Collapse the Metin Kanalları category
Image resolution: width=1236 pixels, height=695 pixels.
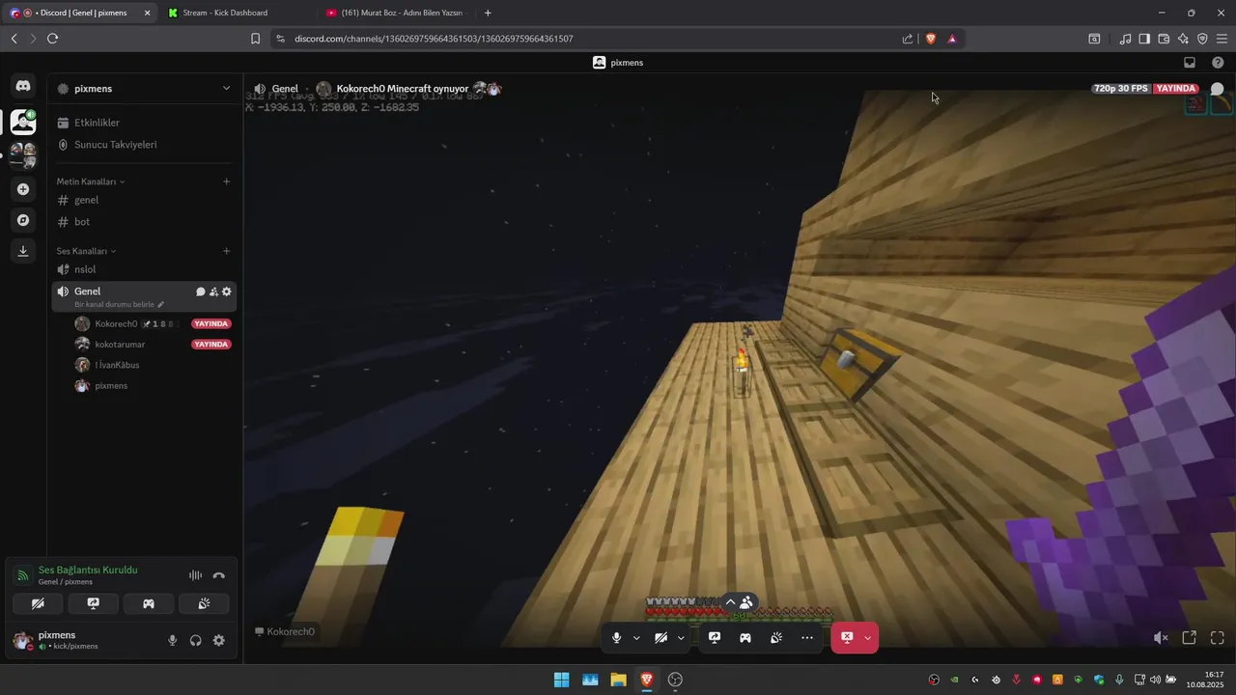(x=91, y=181)
